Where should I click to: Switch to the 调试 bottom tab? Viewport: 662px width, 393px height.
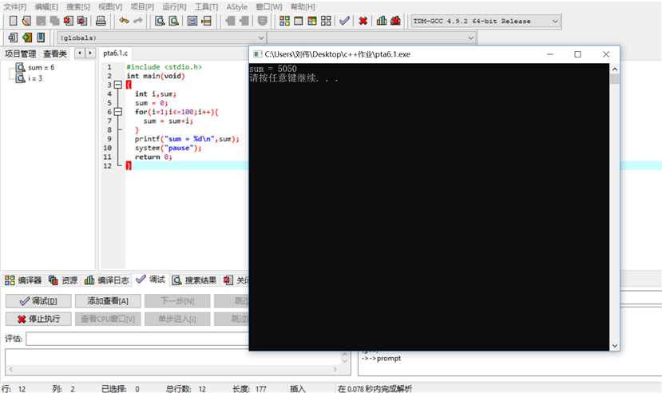point(151,280)
